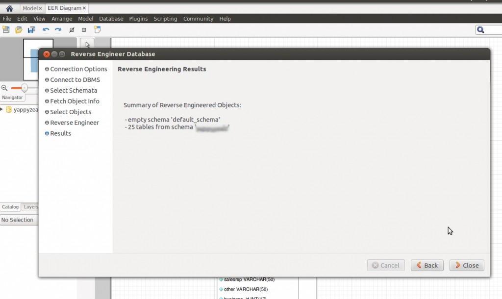The image size is (502, 299).
Task: Adjust the zoom slider in the Navigator
Action: (25, 87)
